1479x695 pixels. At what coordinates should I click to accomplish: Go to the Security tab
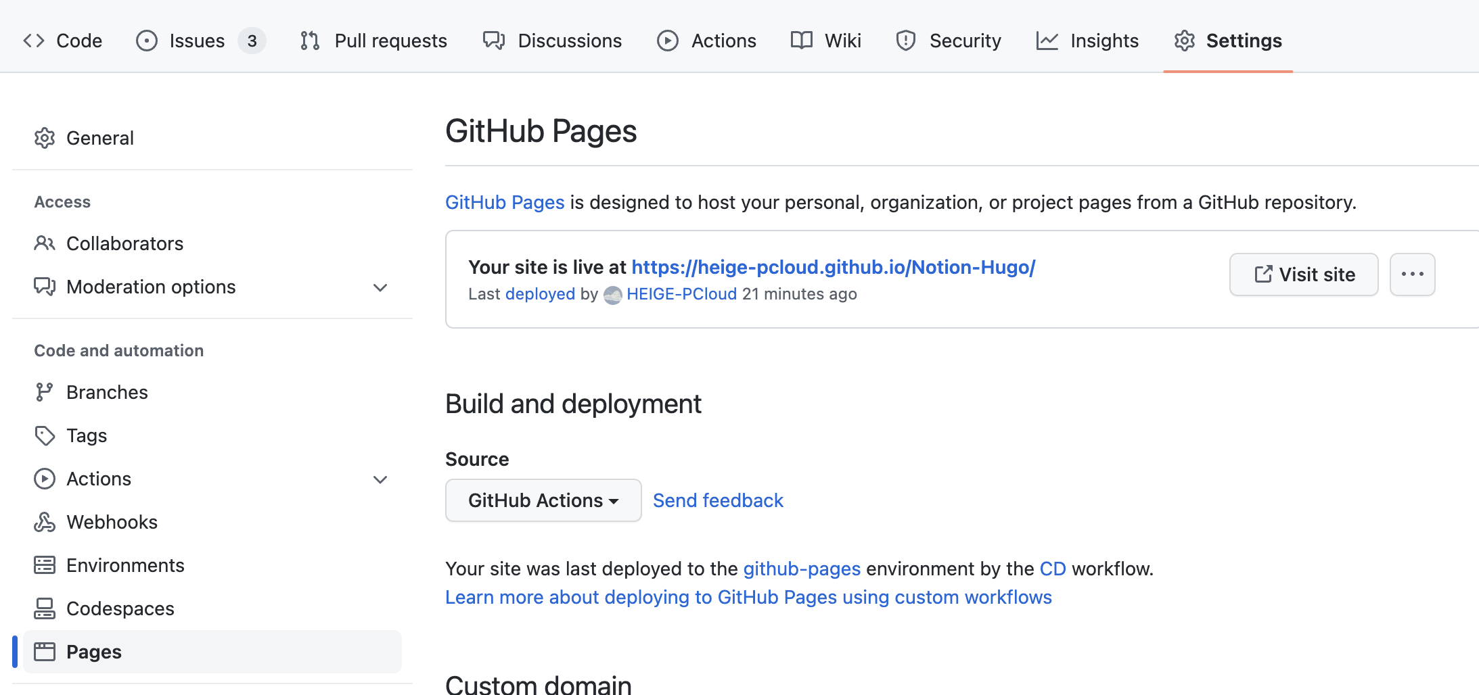949,41
